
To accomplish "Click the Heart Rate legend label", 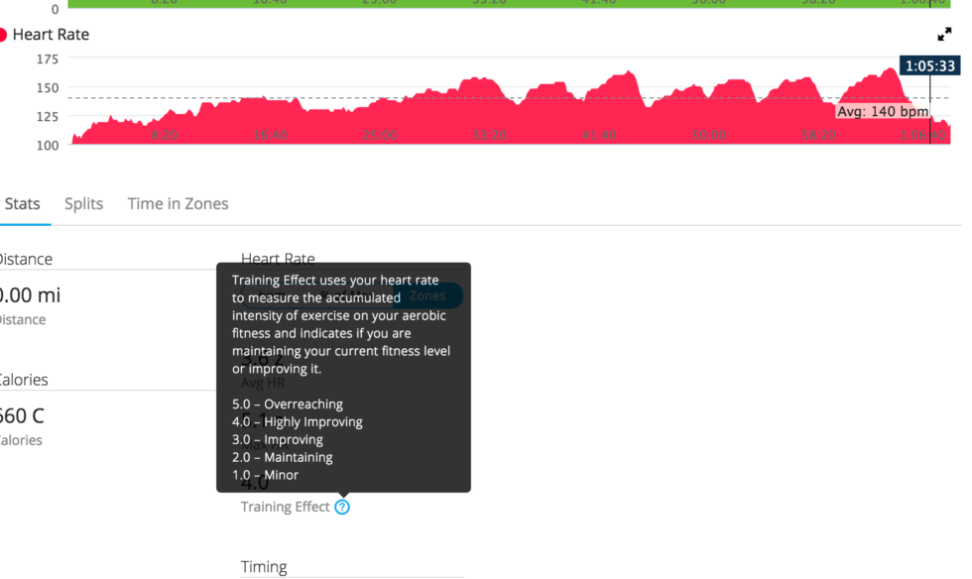I will coord(51,35).
